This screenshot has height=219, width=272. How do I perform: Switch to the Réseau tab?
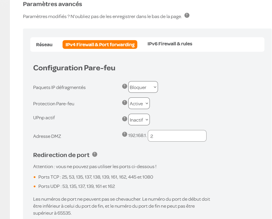pos(44,44)
